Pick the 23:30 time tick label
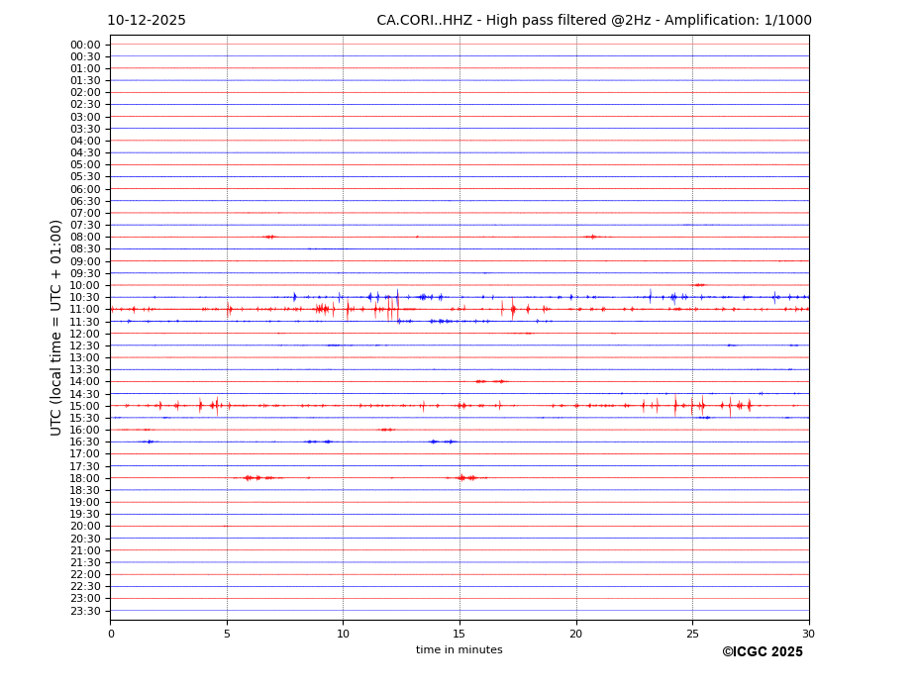Image resolution: width=918 pixels, height=689 pixels. tap(85, 611)
